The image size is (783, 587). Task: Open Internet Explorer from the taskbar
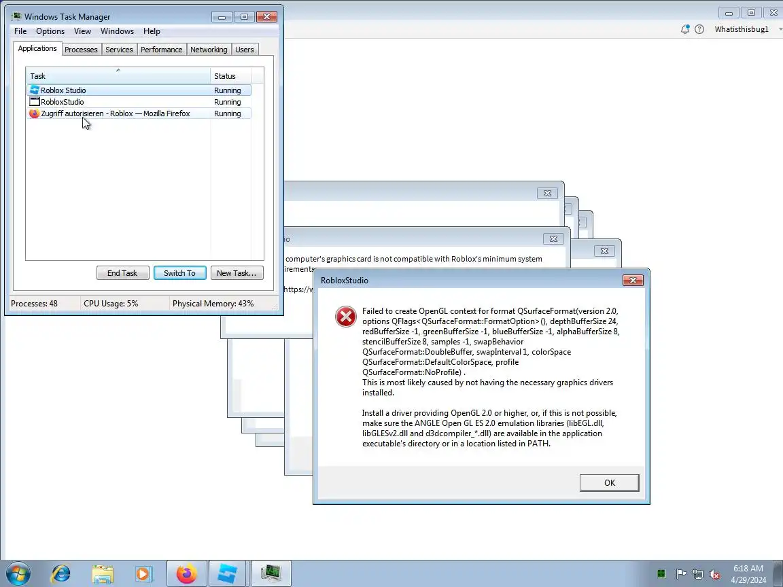tap(61, 573)
